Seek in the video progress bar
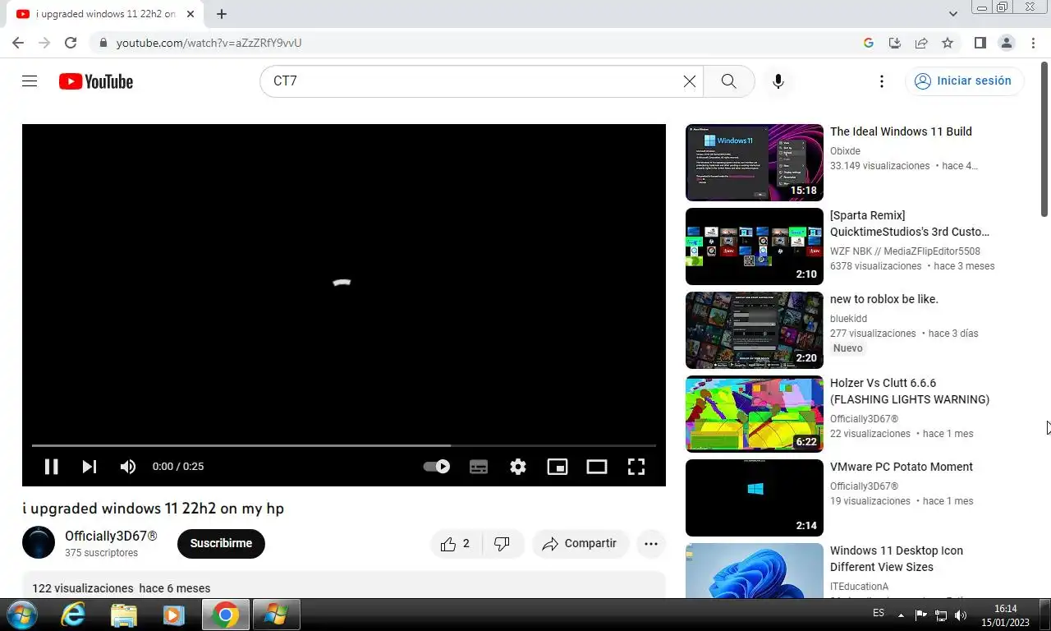Viewport: 1051px width, 631px height. 343,445
